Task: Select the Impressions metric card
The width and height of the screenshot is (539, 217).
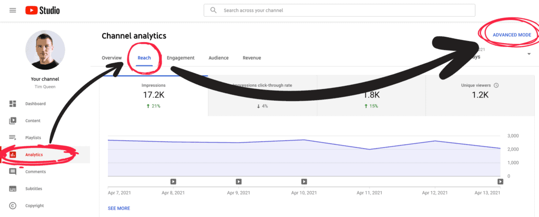Action: click(x=154, y=95)
